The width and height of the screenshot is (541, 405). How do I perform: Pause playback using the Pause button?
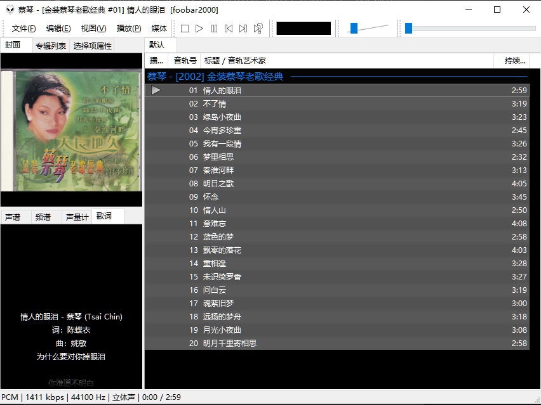point(214,29)
